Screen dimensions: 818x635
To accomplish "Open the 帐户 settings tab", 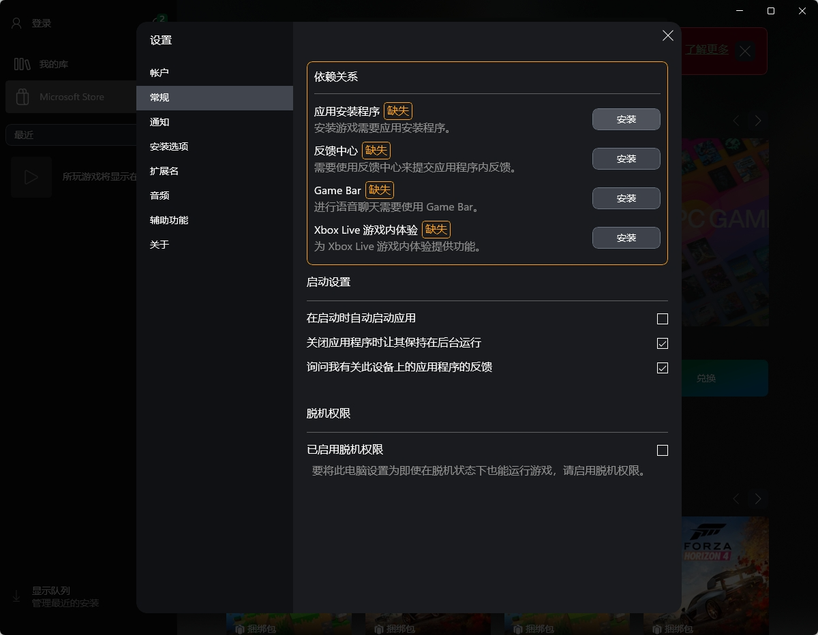I will point(160,73).
